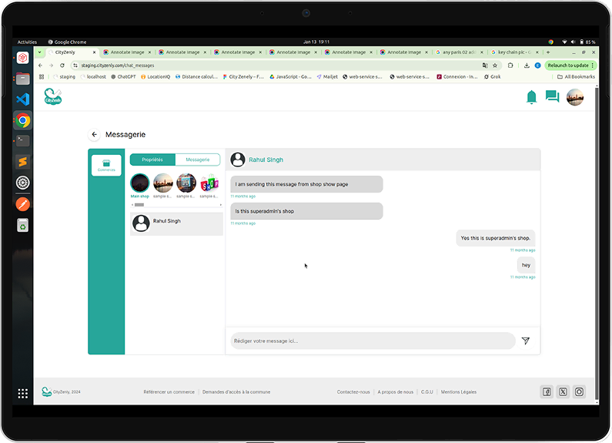Viewport: 612px width, 443px height.
Task: Switch to the 'key chain pic' tab
Action: pyautogui.click(x=514, y=52)
